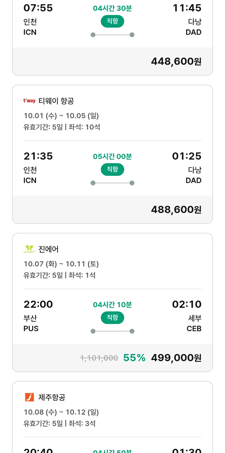Click the Jin Air butterfly logo
The image size is (225, 453).
pos(29,249)
